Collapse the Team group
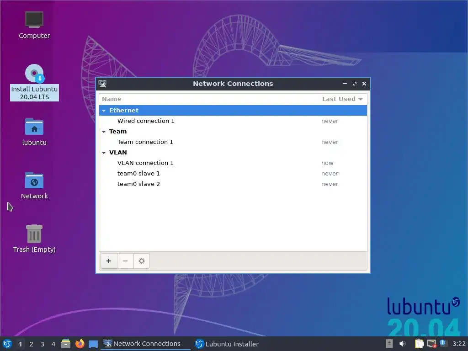 point(104,132)
